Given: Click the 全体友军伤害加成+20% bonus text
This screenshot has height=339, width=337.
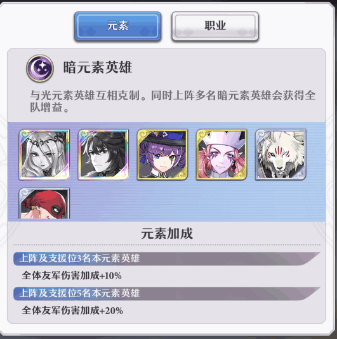Looking at the screenshot, I should [x=72, y=310].
